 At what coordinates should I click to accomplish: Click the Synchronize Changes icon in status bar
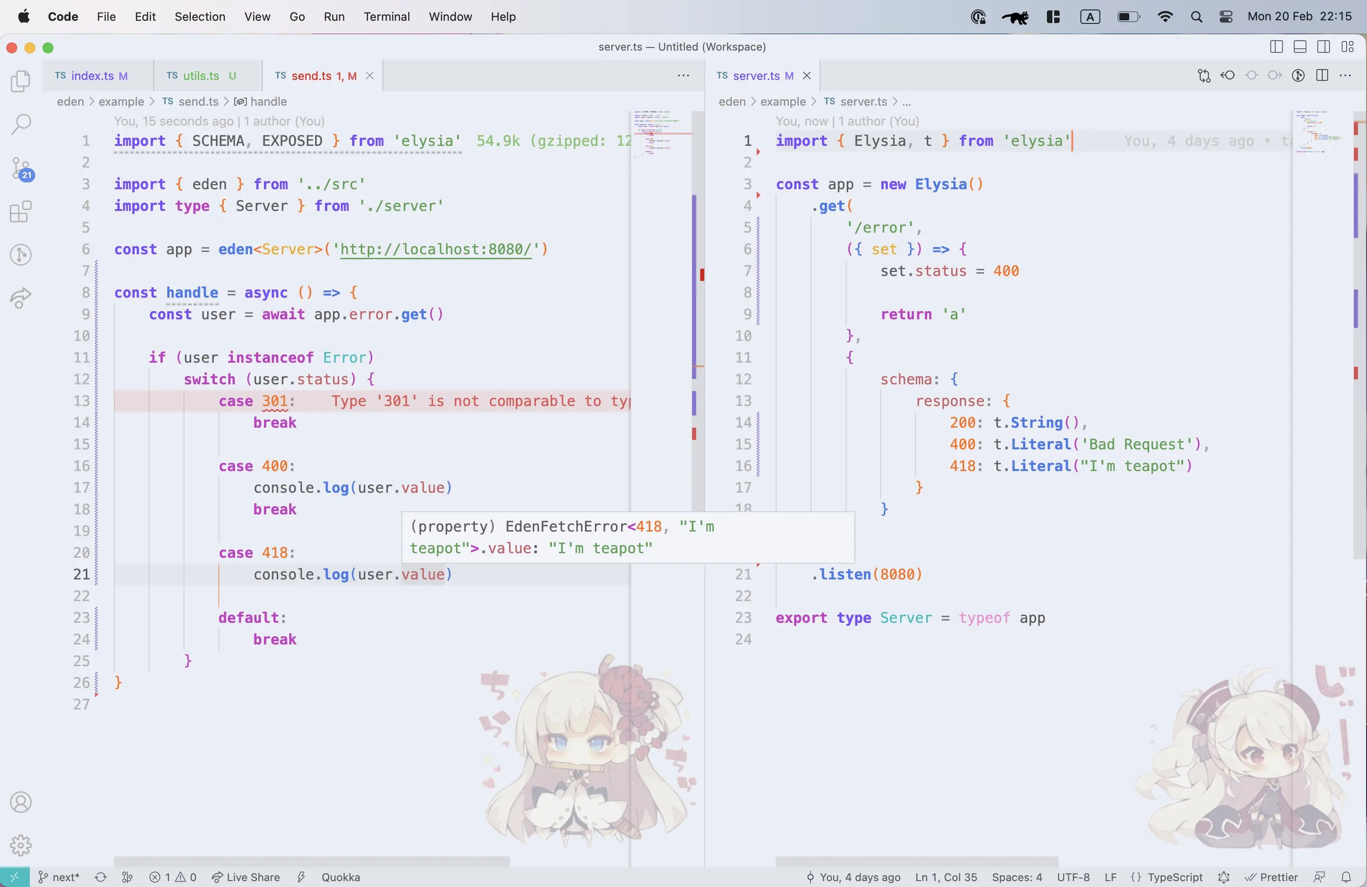[100, 877]
